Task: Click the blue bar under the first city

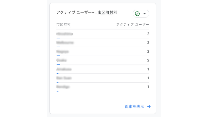Action: [58, 38]
